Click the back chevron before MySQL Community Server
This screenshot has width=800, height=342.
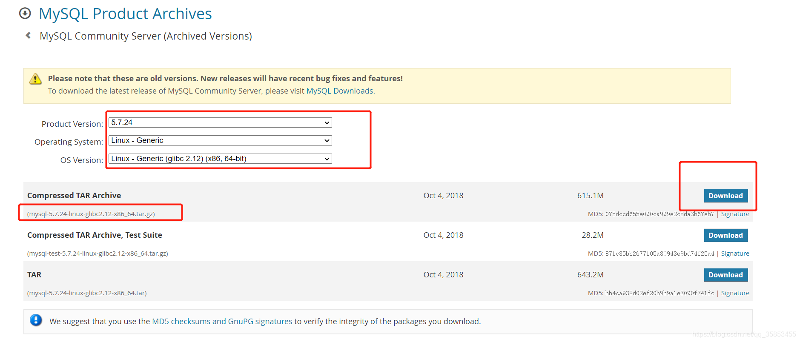click(28, 36)
